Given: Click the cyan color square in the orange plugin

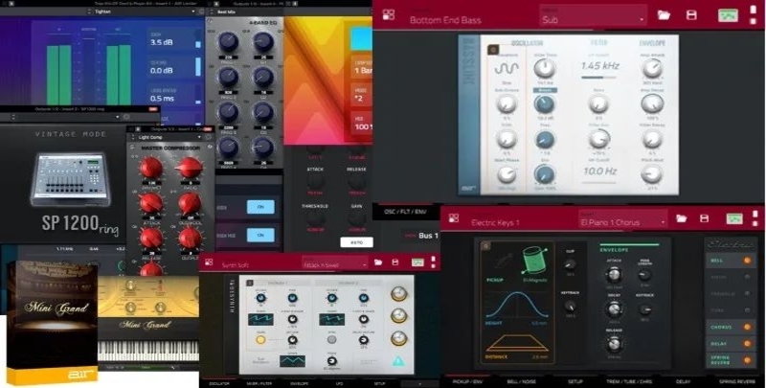Looking at the screenshot, I should 361,38.
